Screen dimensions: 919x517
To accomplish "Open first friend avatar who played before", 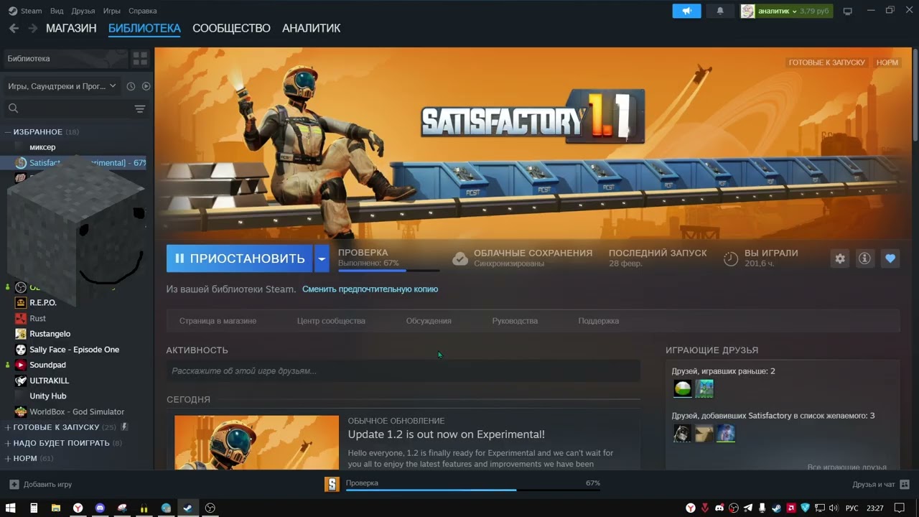I will [x=682, y=388].
